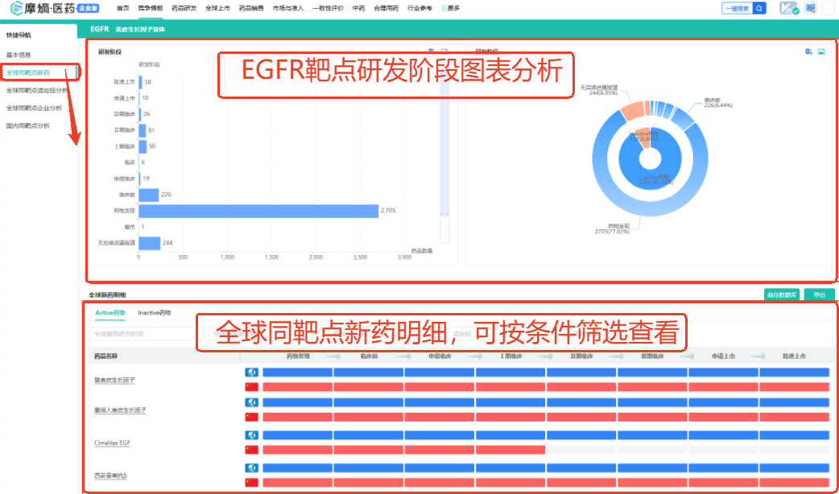Viewport: 839px width, 494px height.
Task: Click China flag in 鼠表皮生长因子 row
Action: point(251,386)
